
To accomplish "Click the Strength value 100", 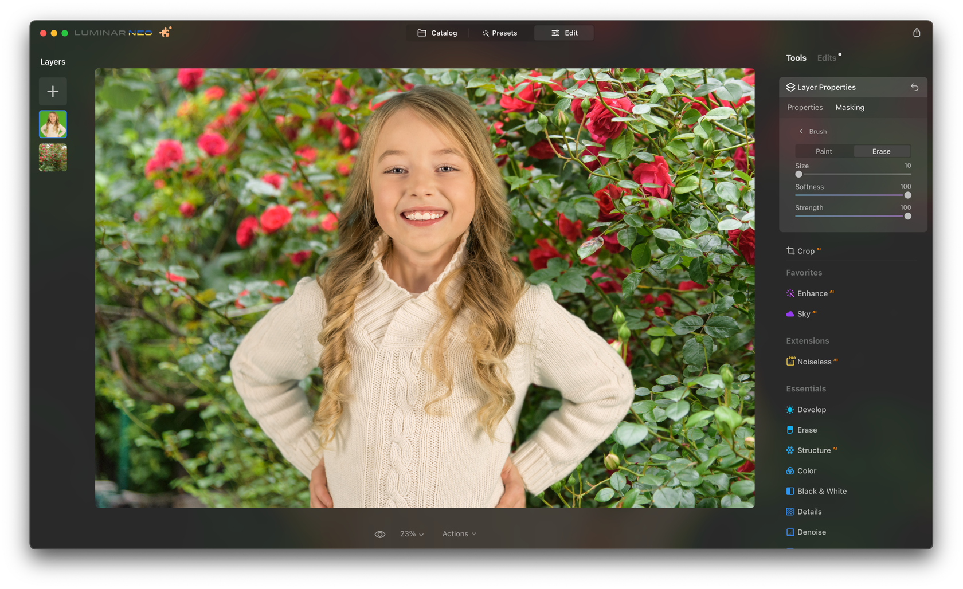I will pyautogui.click(x=906, y=207).
